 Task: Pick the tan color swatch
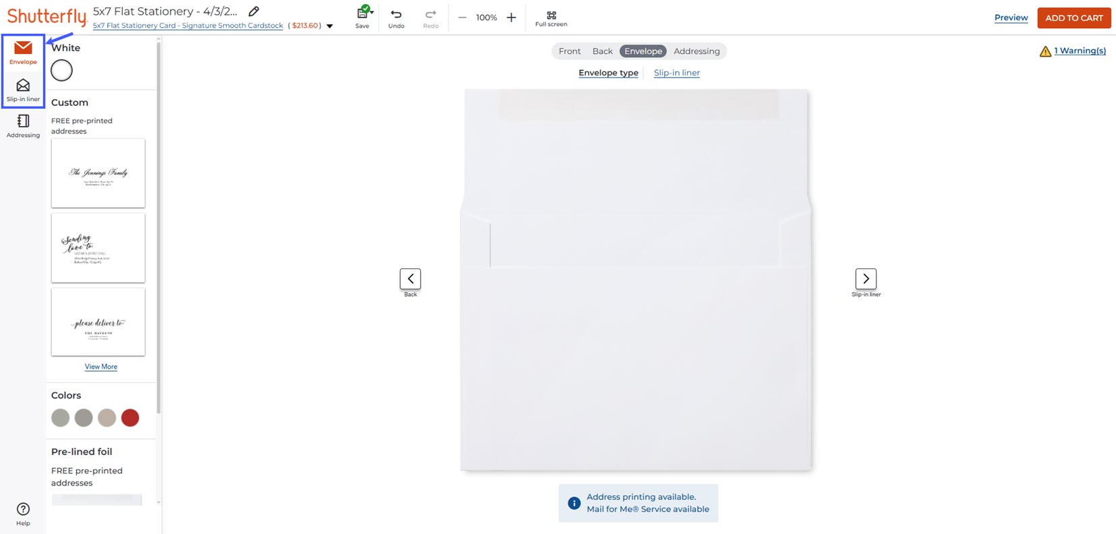pos(107,418)
